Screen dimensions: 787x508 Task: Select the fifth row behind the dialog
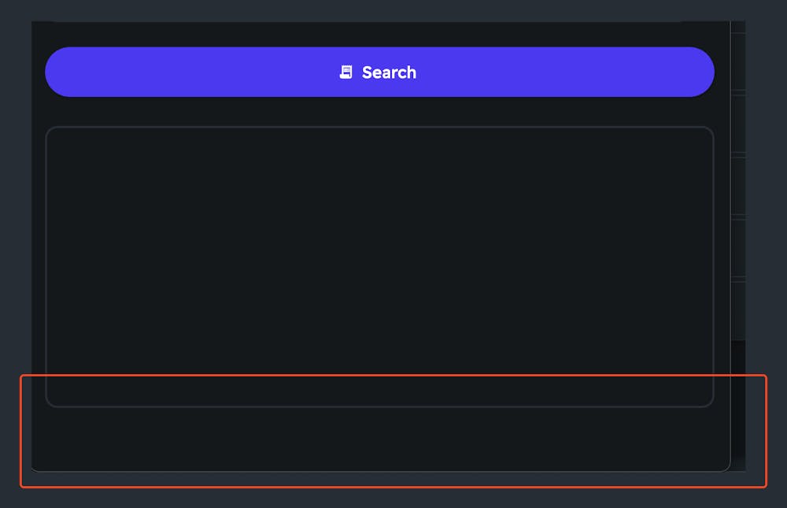point(738,310)
